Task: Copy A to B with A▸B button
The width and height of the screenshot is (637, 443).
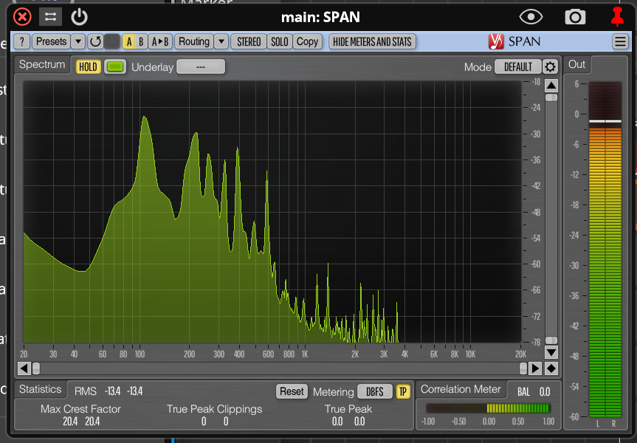Action: click(x=160, y=41)
